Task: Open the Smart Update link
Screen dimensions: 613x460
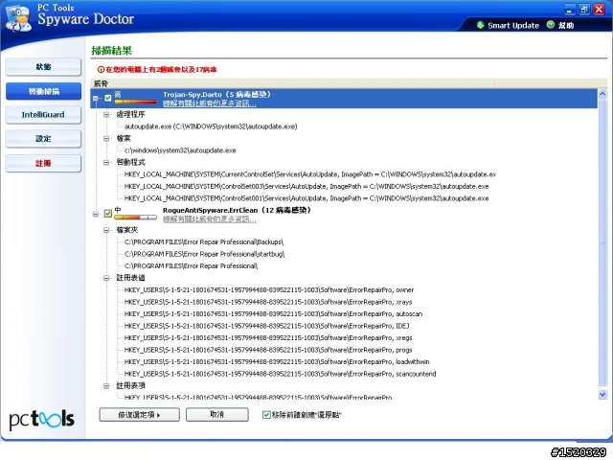Action: coord(513,26)
